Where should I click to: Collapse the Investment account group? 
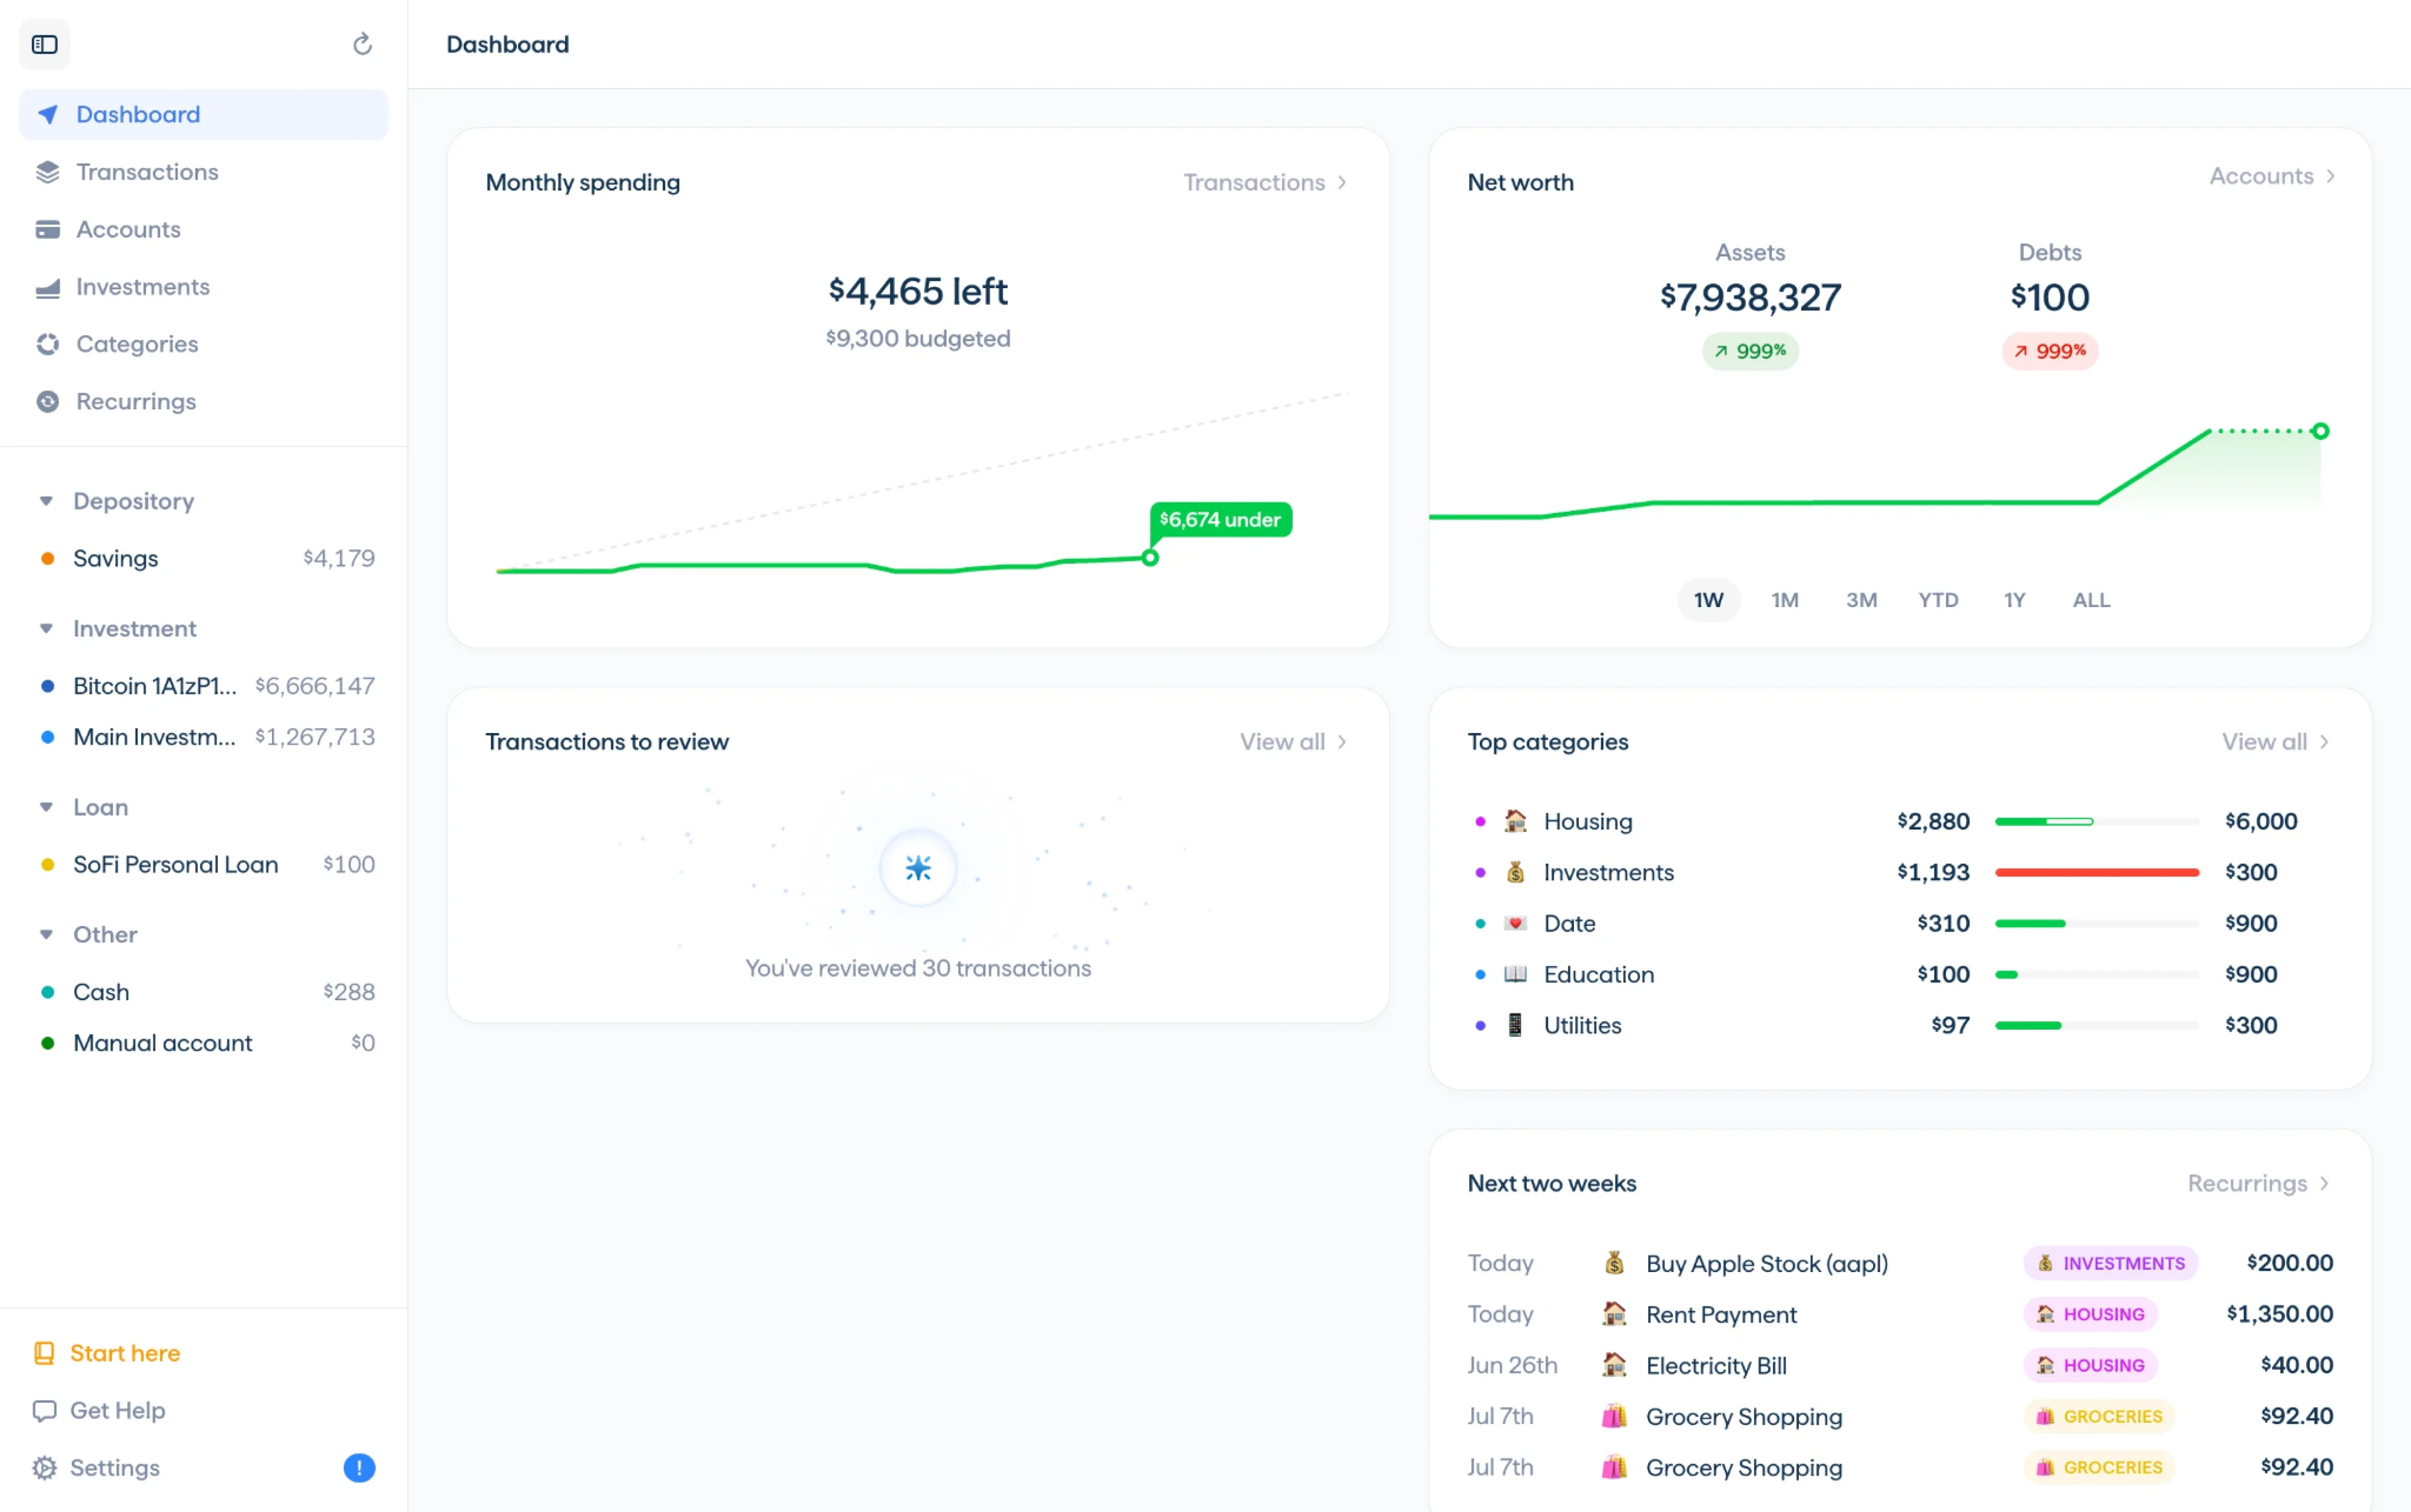point(46,628)
